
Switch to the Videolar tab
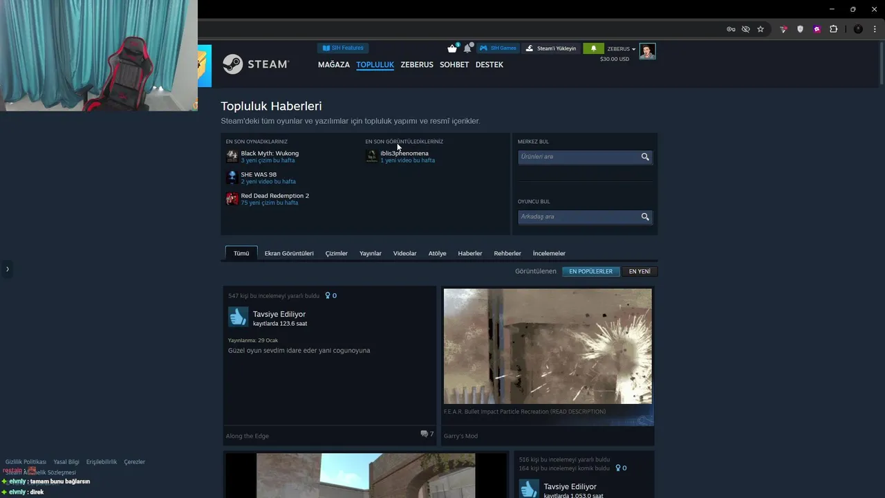[405, 254]
